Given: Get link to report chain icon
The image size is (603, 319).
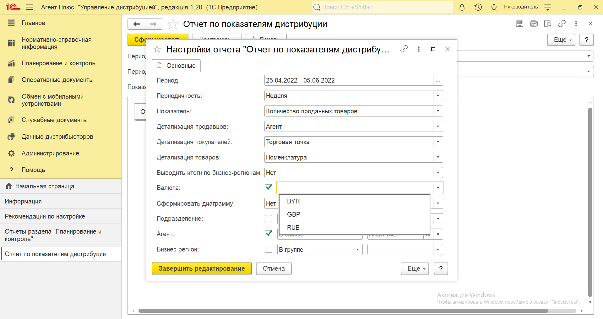Looking at the screenshot, I should pyautogui.click(x=562, y=24).
